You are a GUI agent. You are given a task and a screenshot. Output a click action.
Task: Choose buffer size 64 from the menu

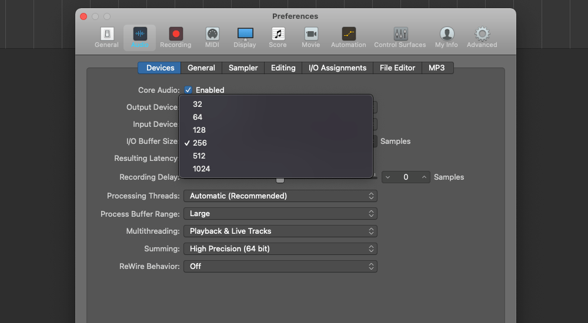(x=276, y=117)
